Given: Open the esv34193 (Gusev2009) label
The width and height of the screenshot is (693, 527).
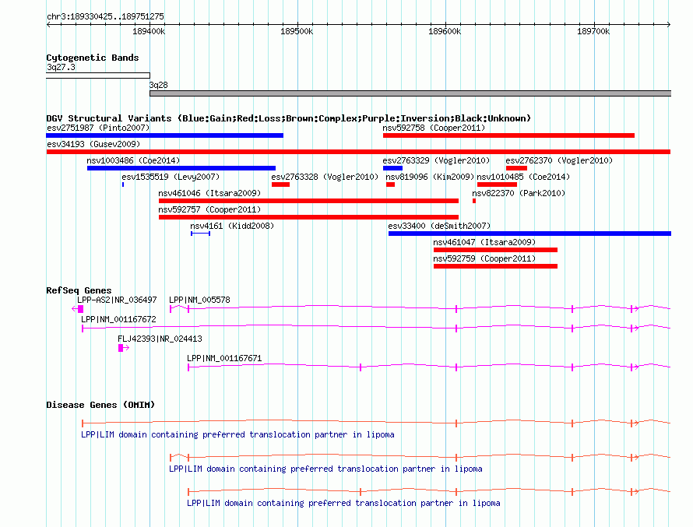Looking at the screenshot, I should click(93, 145).
